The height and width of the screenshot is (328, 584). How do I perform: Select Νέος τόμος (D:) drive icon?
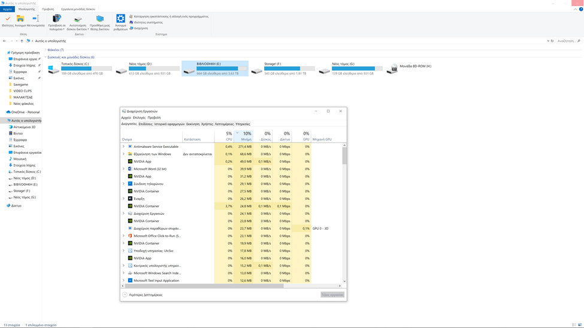[122, 70]
